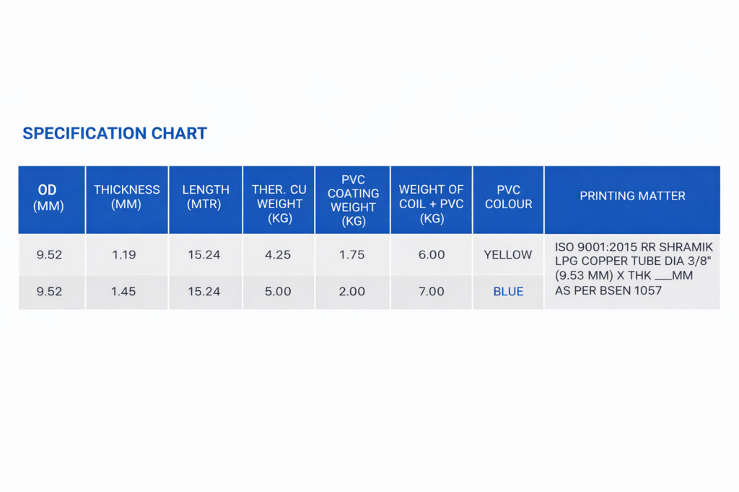Click the 7.00 total weight cell

point(432,292)
